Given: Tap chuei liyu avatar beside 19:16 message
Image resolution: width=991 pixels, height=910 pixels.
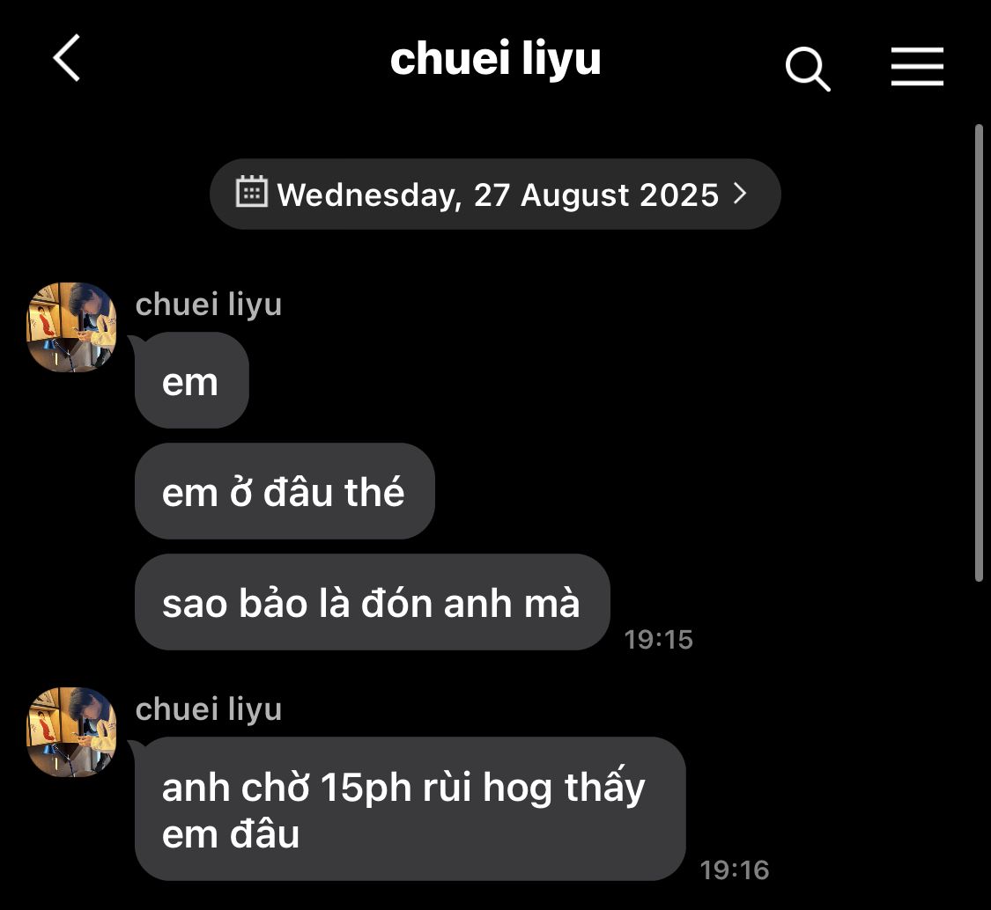Looking at the screenshot, I should [x=71, y=732].
